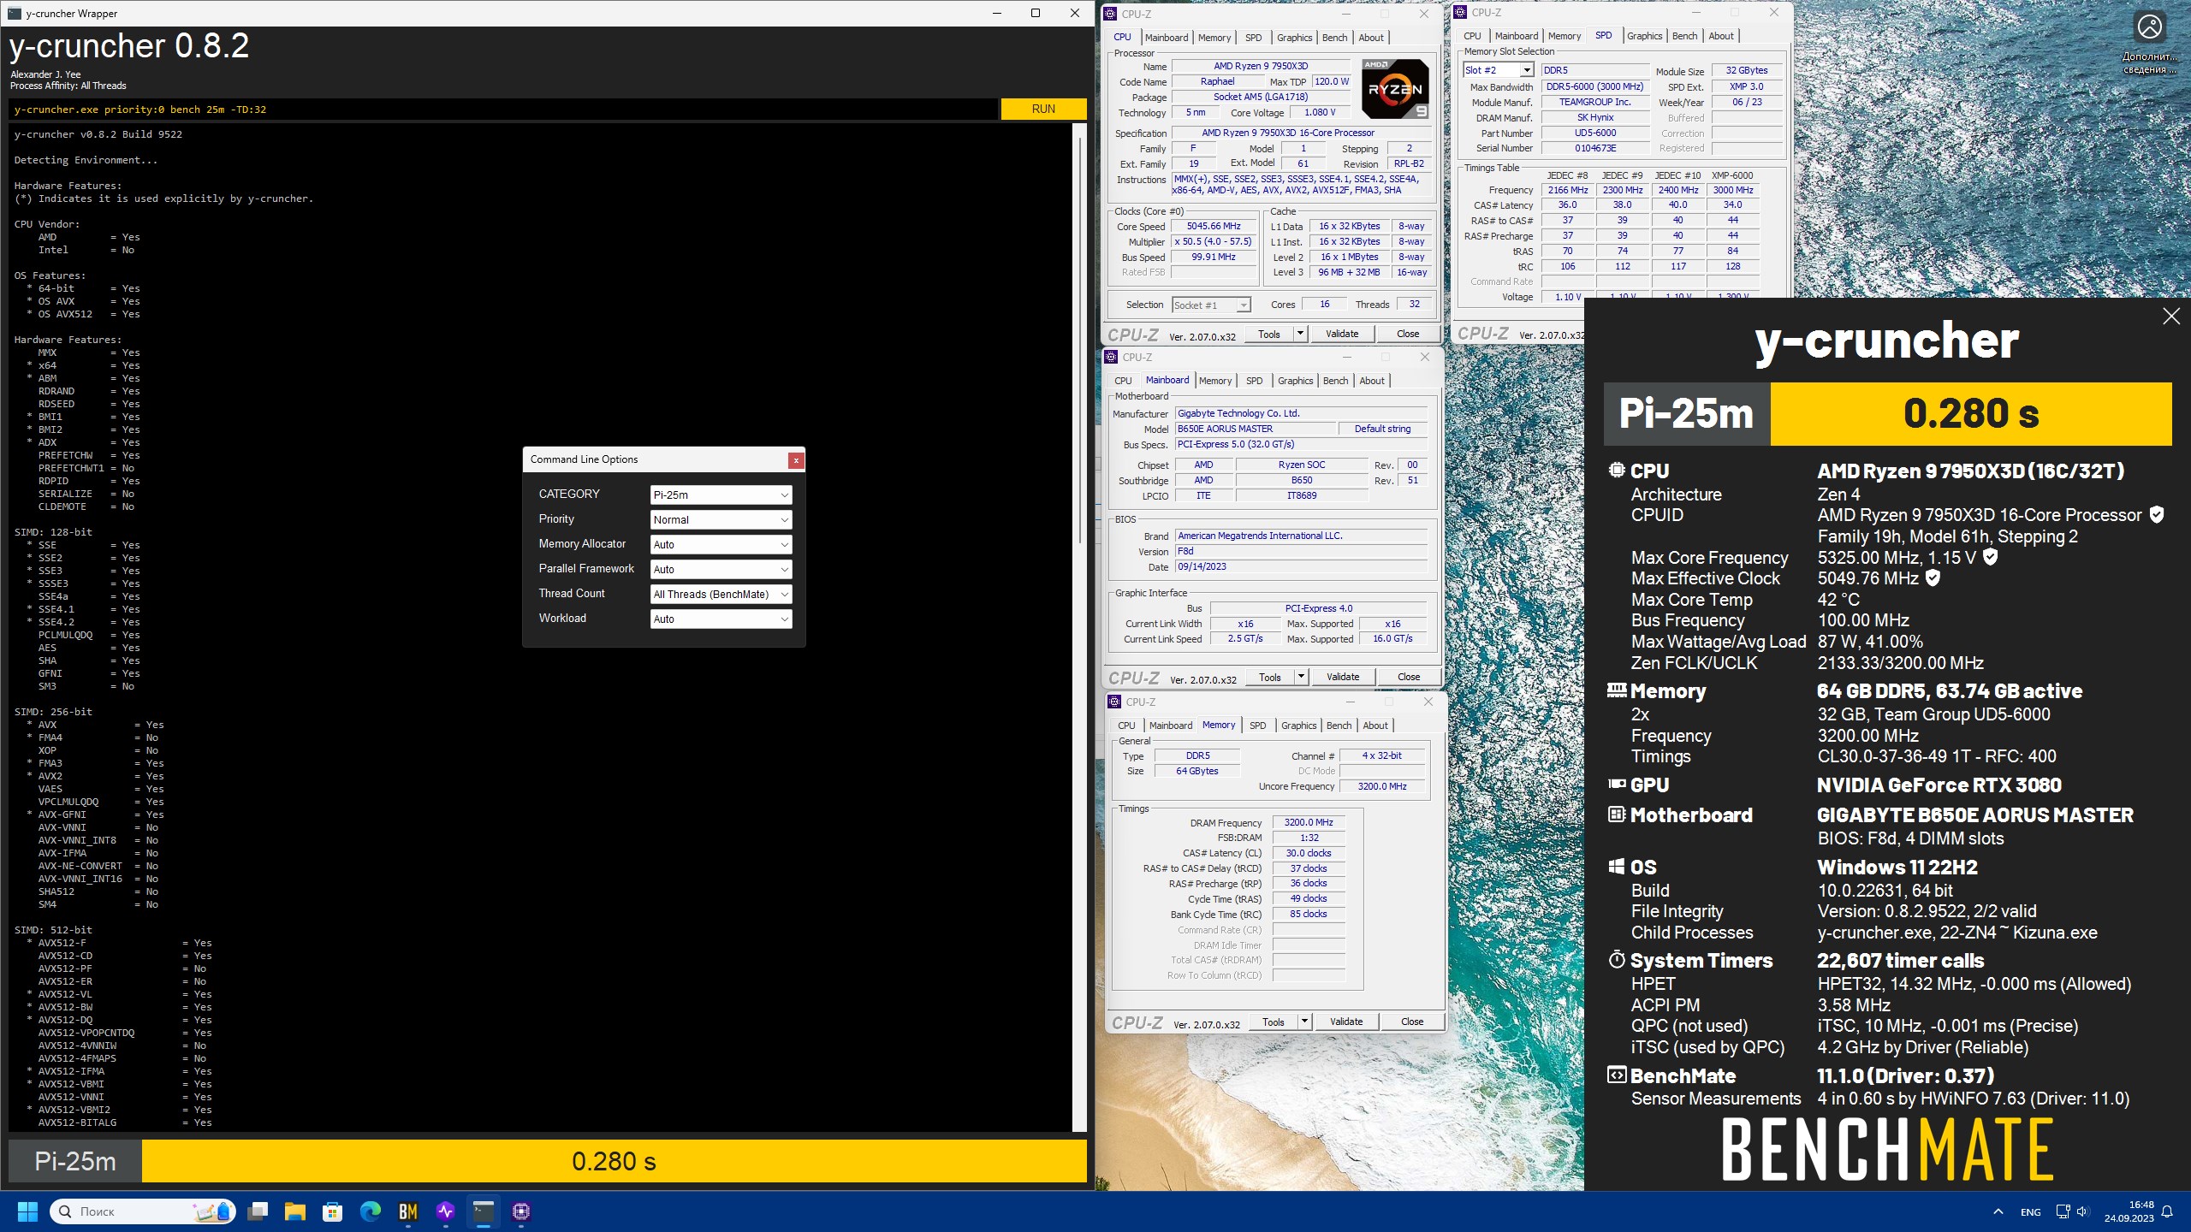Open Microsoft Store from the taskbar
Screen dimensions: 2191x1232
(x=333, y=1211)
